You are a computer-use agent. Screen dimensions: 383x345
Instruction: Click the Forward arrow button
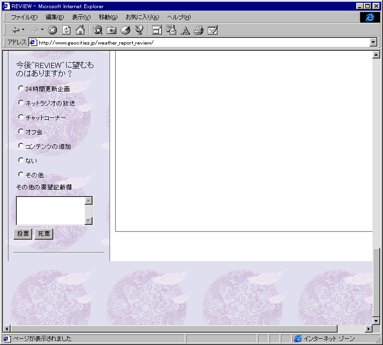coord(35,30)
